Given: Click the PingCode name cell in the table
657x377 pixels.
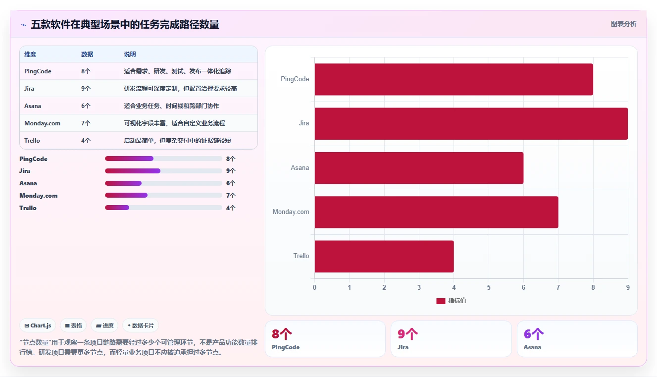Looking at the screenshot, I should pyautogui.click(x=38, y=71).
